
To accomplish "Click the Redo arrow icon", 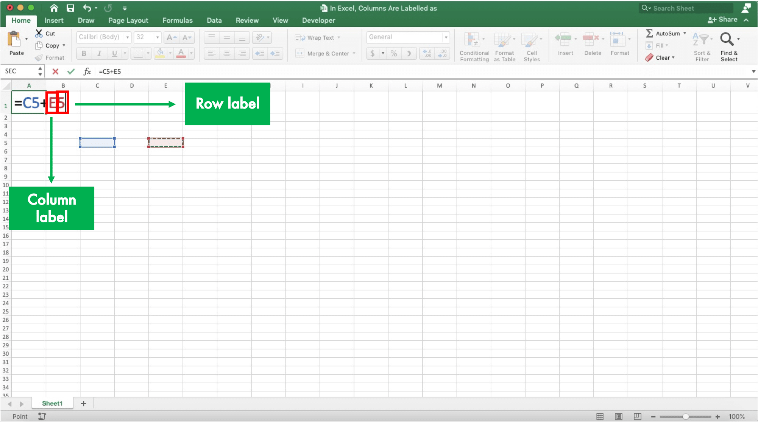I will coord(108,8).
